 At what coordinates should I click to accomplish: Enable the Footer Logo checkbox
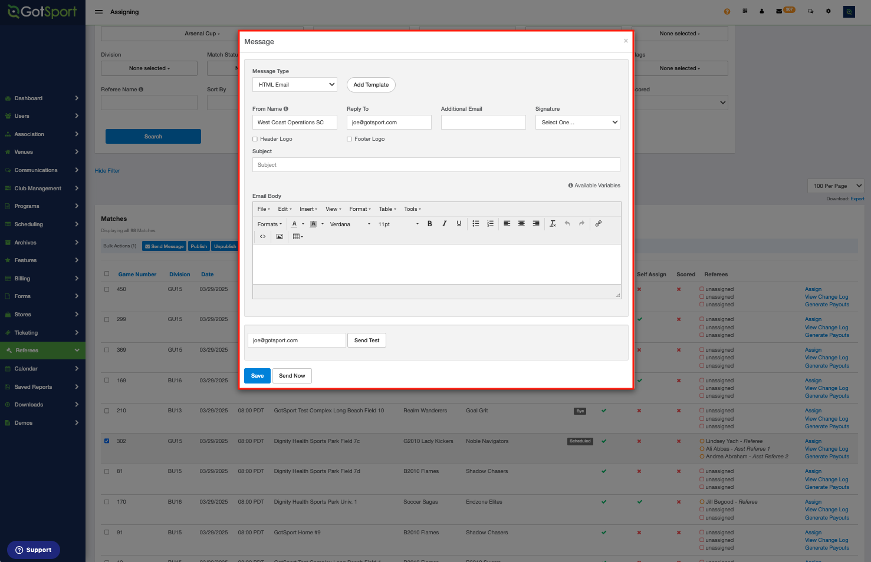(349, 139)
